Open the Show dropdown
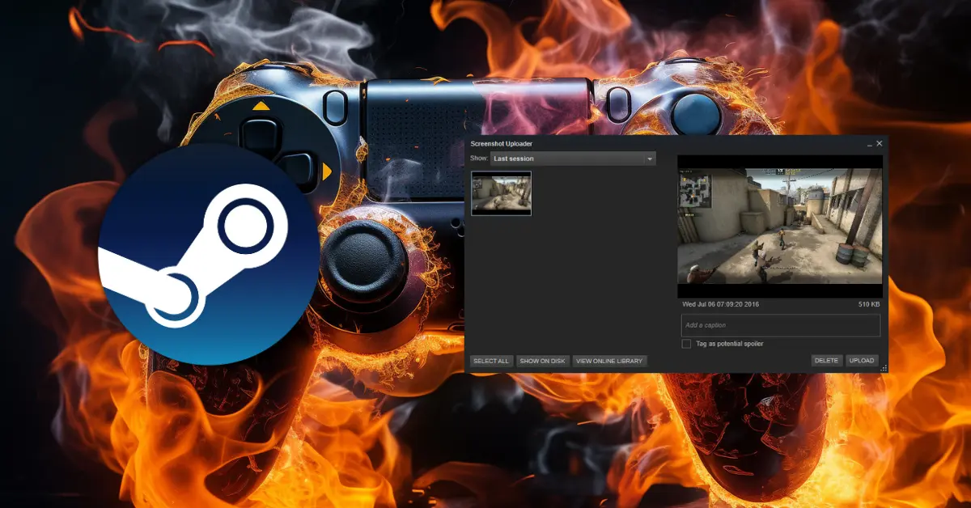 (570, 159)
